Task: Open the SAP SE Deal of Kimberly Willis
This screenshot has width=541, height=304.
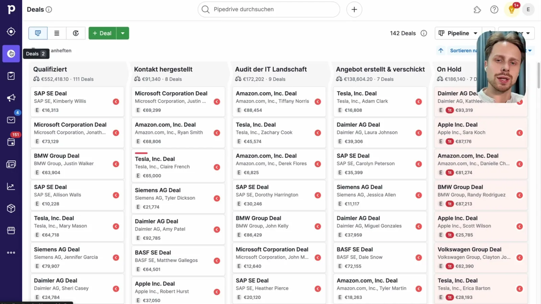Action: point(77,101)
